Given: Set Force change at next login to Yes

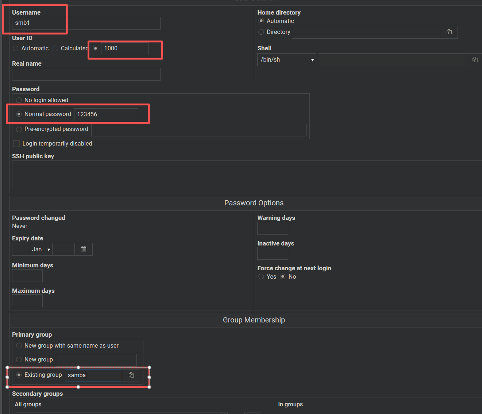Looking at the screenshot, I should tap(261, 277).
